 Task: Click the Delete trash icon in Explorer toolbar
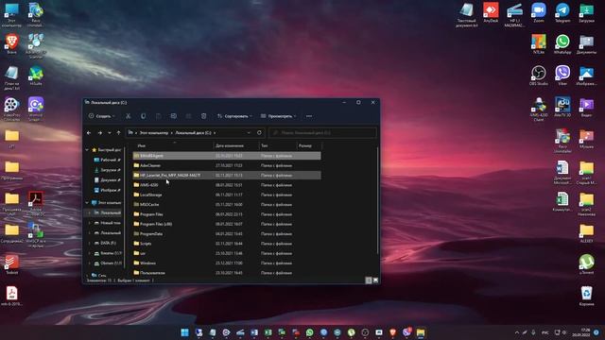pyautogui.click(x=204, y=116)
